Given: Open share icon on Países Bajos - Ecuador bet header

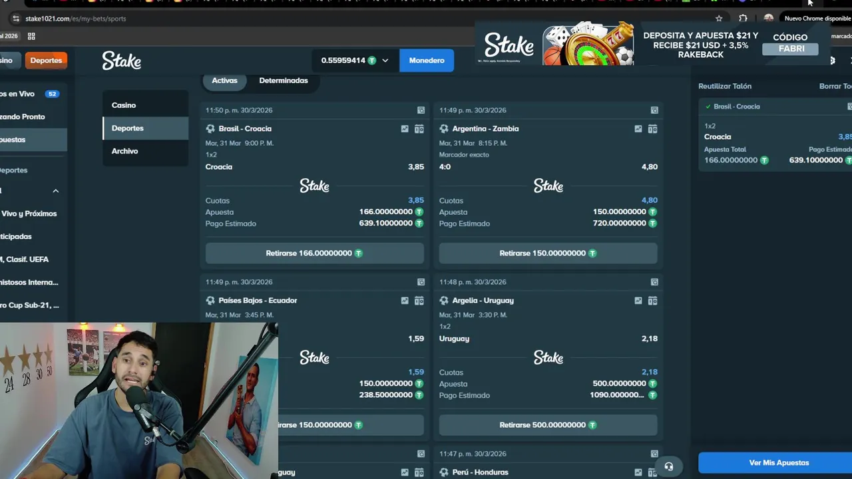Looking at the screenshot, I should coord(421,282).
